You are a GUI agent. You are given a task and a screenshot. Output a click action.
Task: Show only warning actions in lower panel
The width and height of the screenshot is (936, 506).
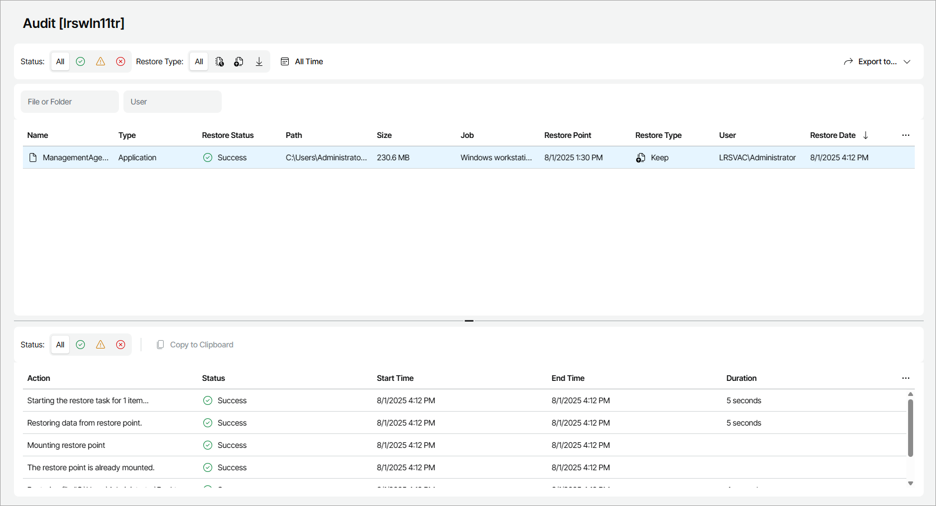pos(101,345)
